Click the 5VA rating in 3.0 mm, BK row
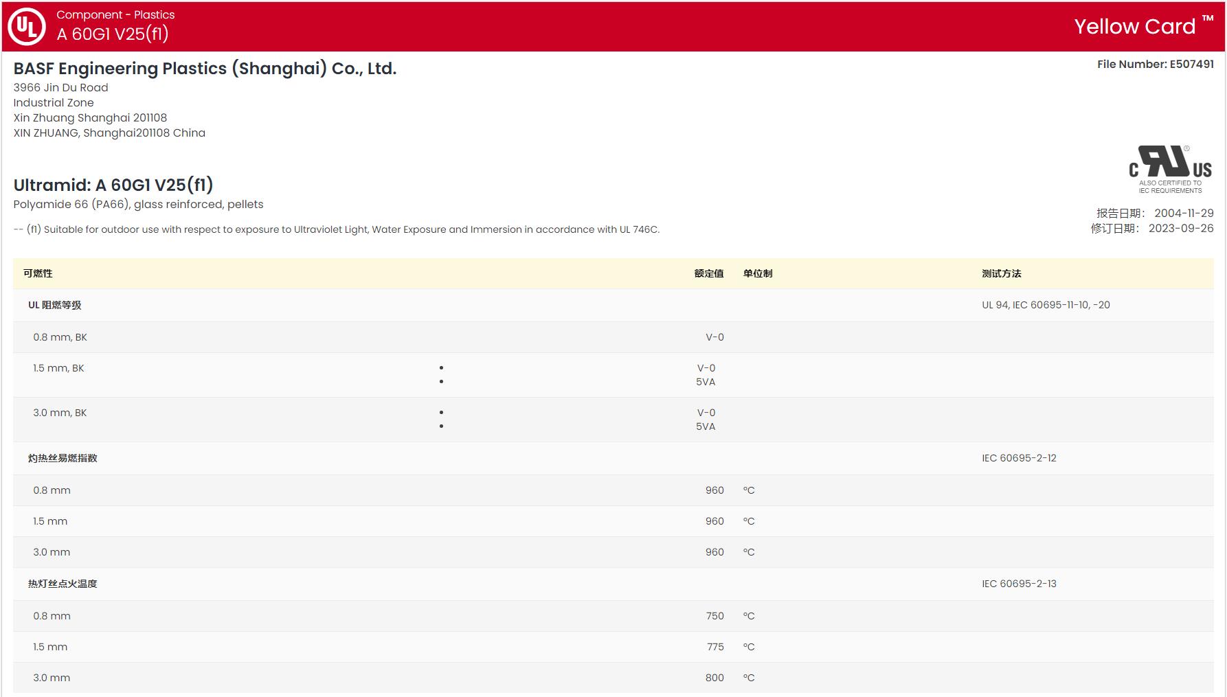The height and width of the screenshot is (697, 1227). coord(706,426)
